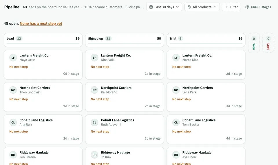Open the All products dropdown
Image resolution: width=278 pixels, height=165 pixels.
(202, 7)
